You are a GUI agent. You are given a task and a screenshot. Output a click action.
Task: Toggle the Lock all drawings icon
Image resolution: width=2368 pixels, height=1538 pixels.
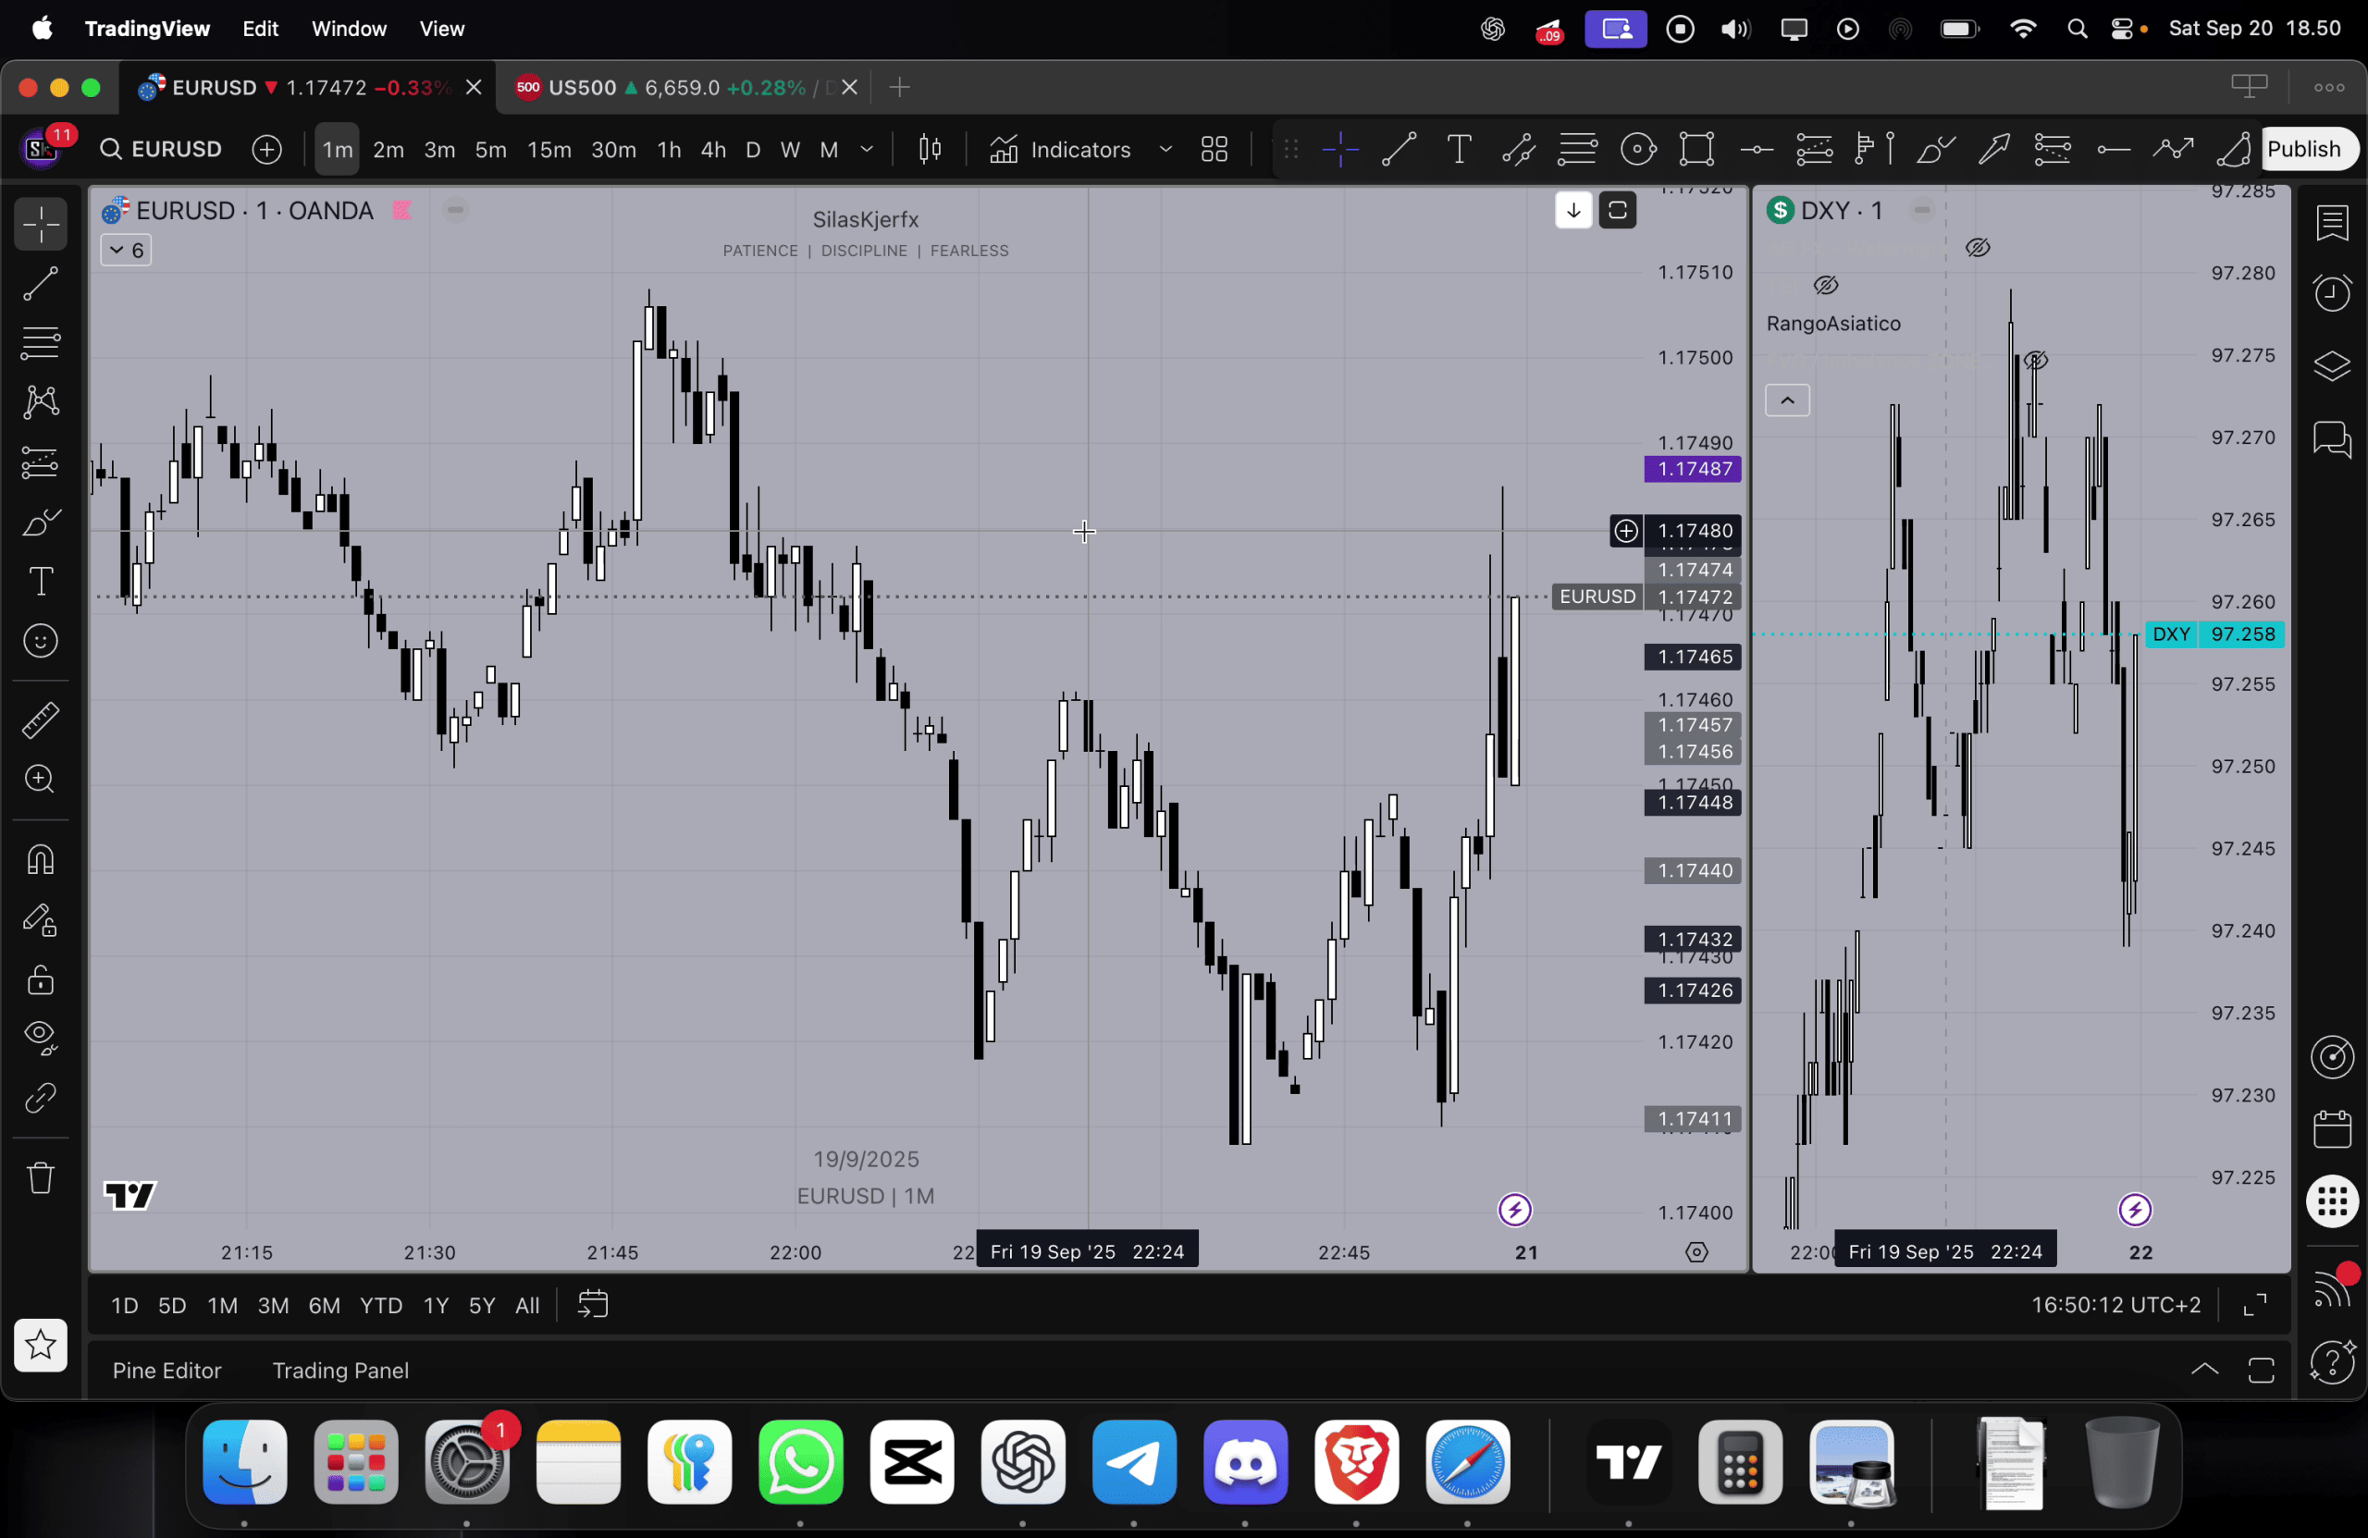point(40,980)
